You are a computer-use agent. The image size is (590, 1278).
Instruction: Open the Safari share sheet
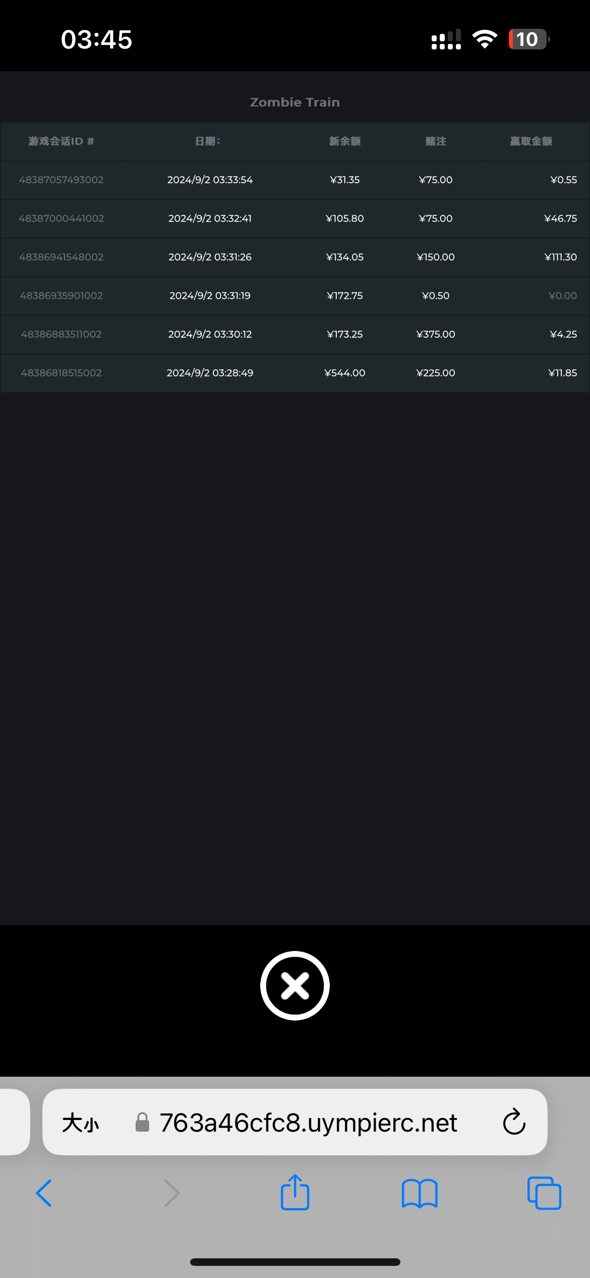(294, 1192)
